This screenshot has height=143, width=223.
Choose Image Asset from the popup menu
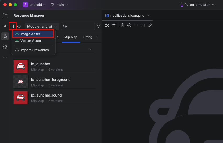pos(33,34)
